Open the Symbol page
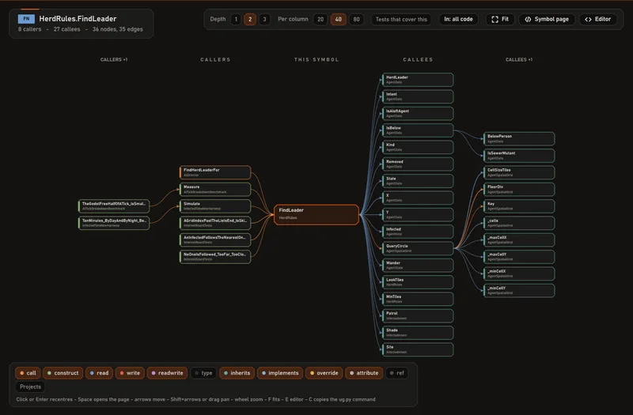 [547, 19]
